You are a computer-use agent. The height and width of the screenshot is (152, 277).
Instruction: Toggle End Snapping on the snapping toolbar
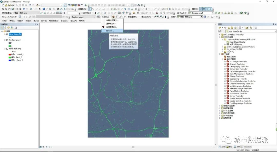pyautogui.click(x=204, y=9)
